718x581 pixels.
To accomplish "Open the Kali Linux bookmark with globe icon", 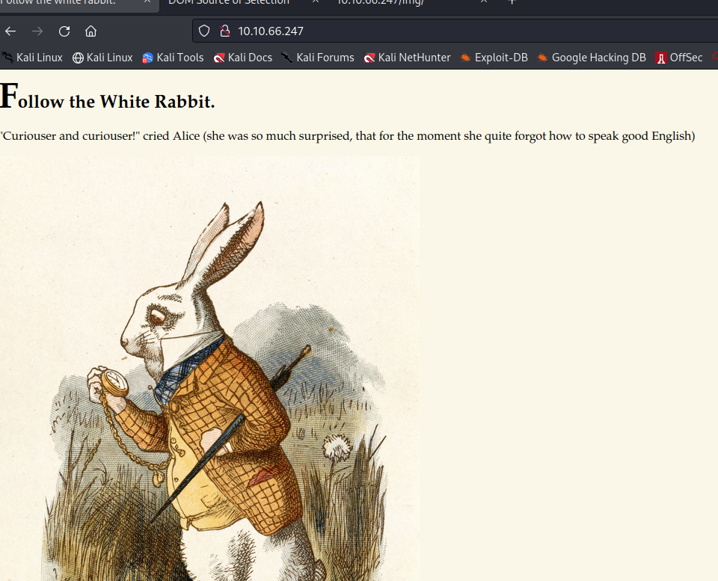I will (x=102, y=58).
